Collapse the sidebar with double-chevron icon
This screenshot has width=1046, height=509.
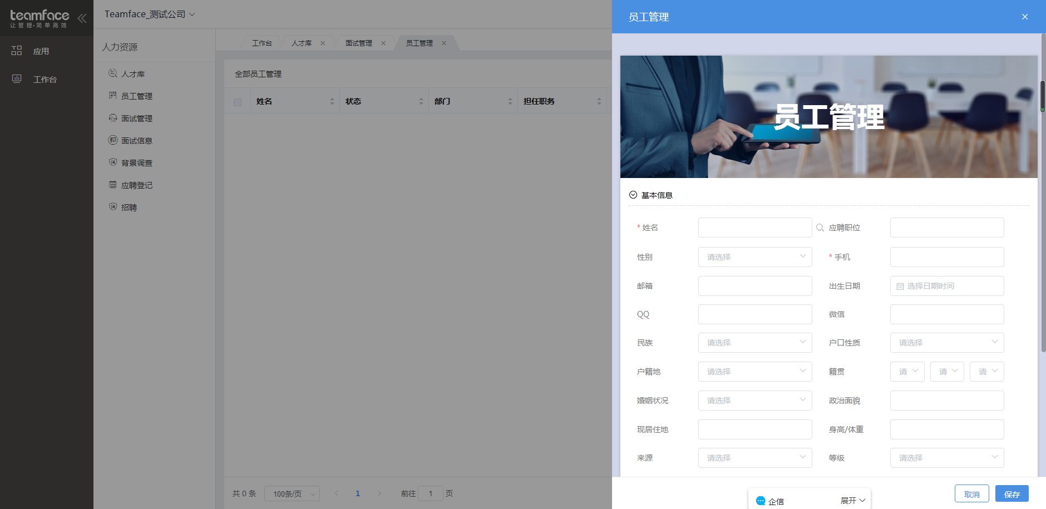82,18
